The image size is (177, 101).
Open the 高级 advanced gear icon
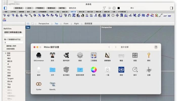pos(80,55)
